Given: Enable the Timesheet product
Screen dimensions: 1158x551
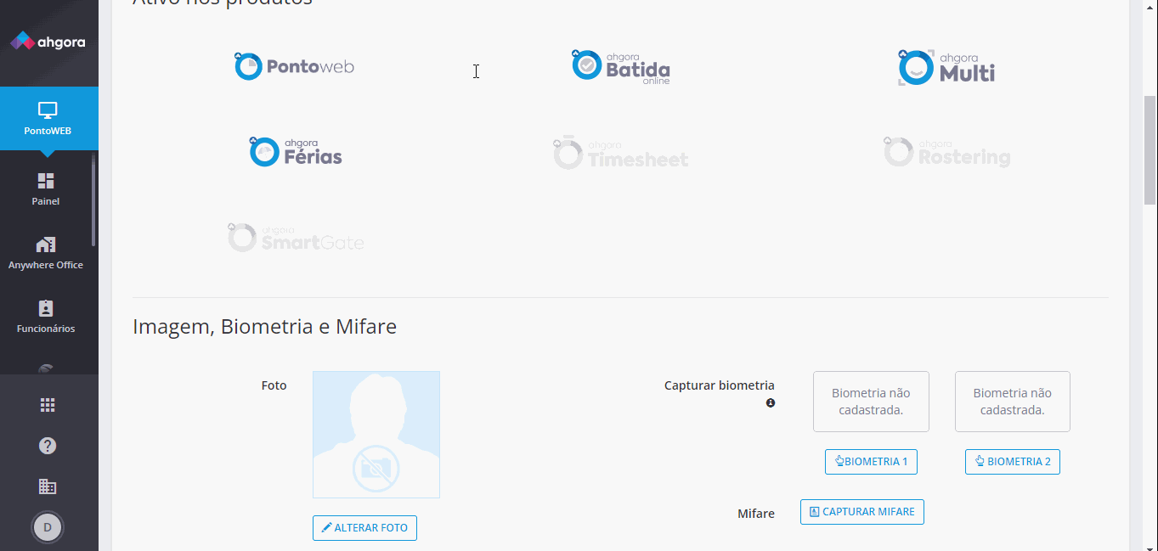Looking at the screenshot, I should tap(621, 154).
